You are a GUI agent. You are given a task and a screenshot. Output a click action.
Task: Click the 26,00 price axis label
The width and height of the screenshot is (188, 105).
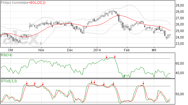(x=180, y=24)
